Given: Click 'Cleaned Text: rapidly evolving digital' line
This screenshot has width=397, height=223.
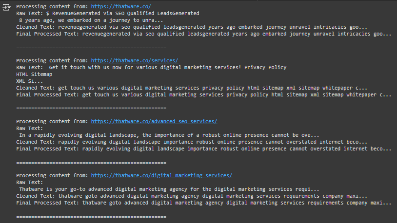Looking at the screenshot, I should click(192, 142).
